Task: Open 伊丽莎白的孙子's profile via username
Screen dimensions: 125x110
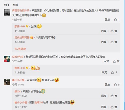Action: [x=21, y=11]
